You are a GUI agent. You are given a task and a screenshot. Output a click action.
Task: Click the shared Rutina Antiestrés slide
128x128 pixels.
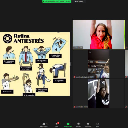point(35,64)
